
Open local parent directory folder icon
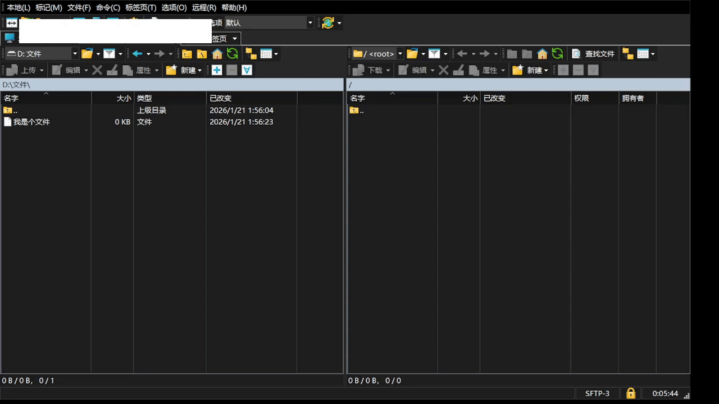(x=187, y=54)
